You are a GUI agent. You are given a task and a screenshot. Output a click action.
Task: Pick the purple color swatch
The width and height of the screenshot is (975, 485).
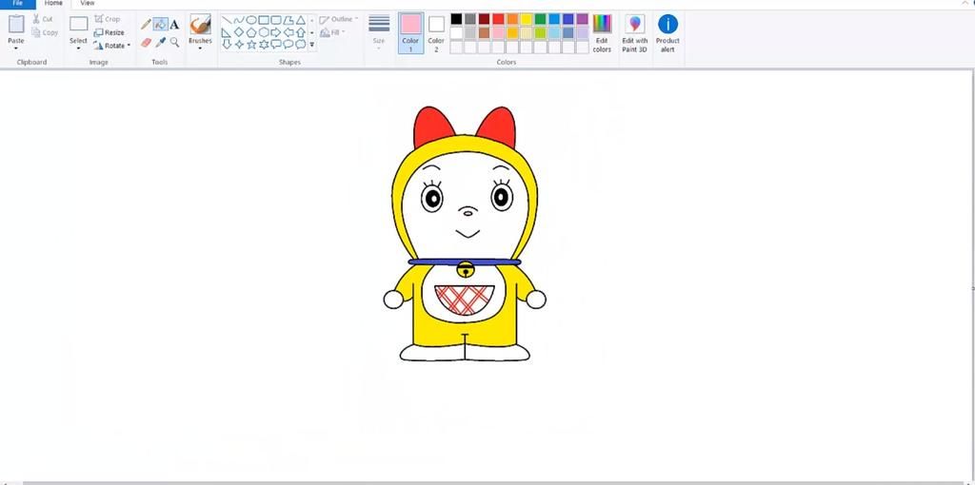(x=582, y=19)
